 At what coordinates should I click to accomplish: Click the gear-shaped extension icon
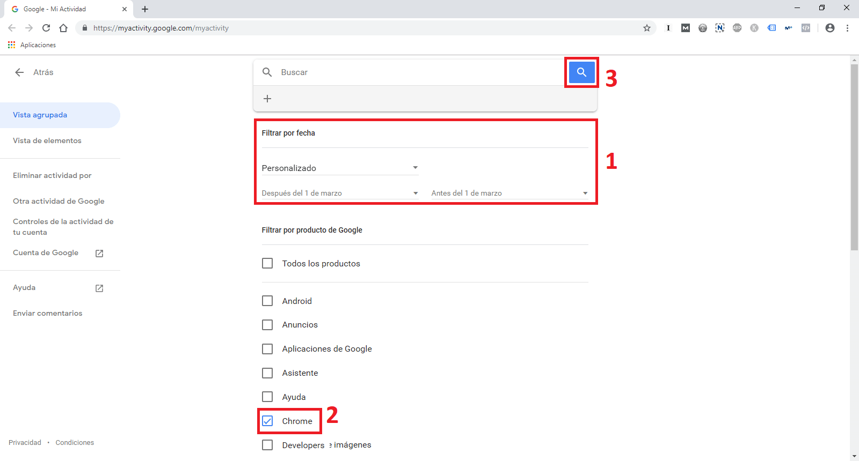point(703,28)
